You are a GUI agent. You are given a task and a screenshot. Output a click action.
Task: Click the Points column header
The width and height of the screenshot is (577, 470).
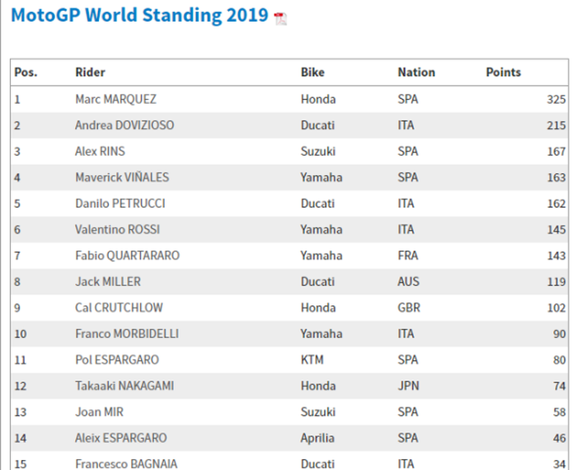503,72
